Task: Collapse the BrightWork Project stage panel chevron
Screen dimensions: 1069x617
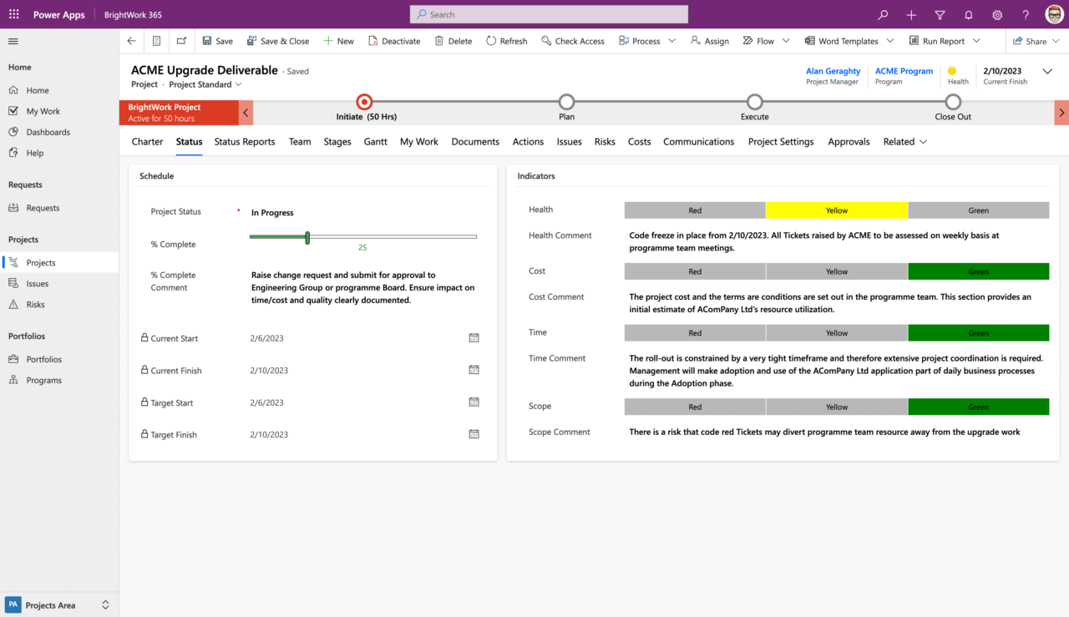Action: tap(246, 111)
